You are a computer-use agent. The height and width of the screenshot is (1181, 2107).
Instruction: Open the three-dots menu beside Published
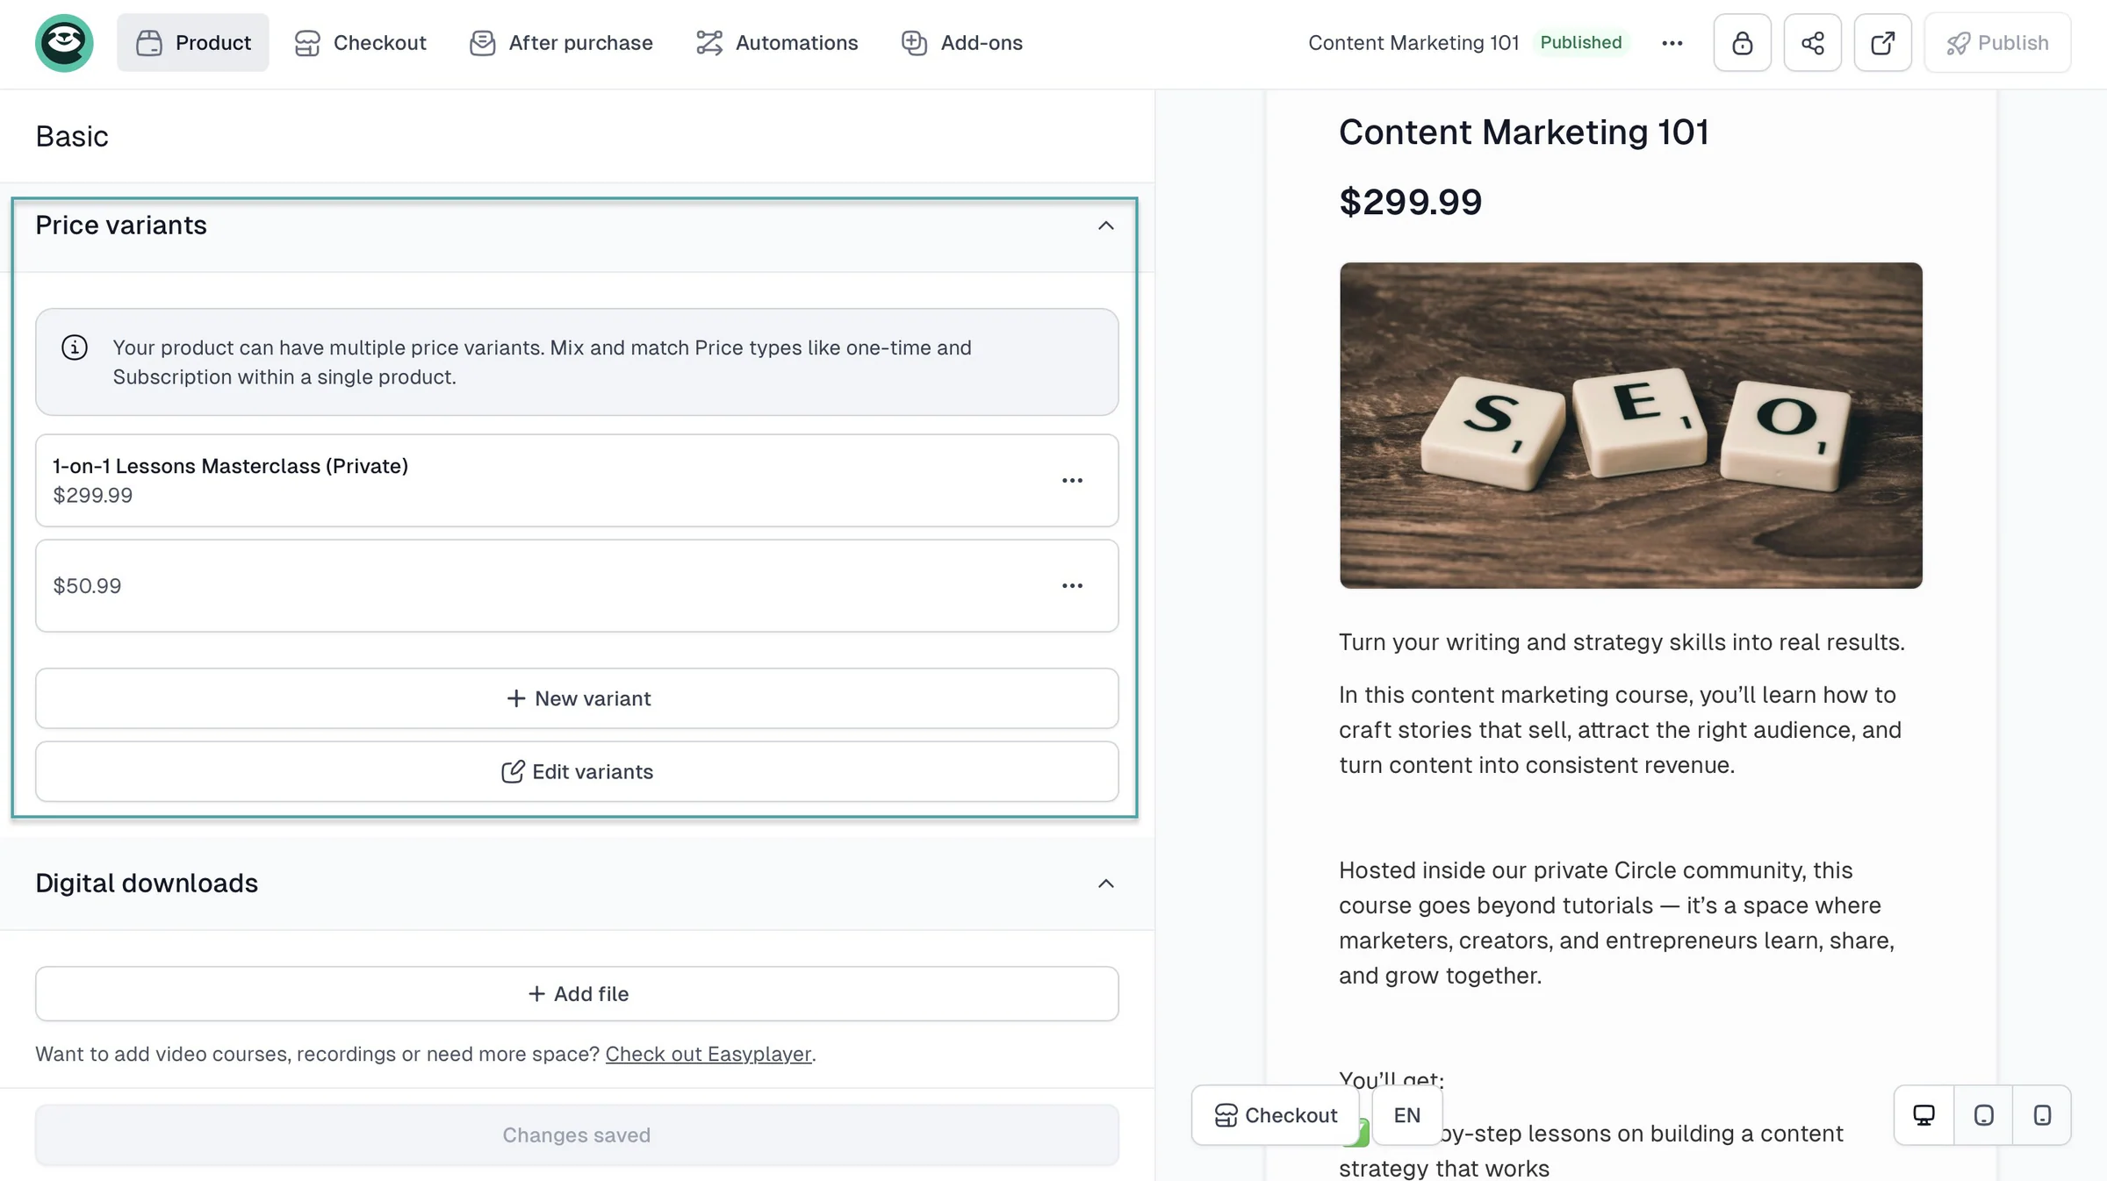[x=1672, y=43]
